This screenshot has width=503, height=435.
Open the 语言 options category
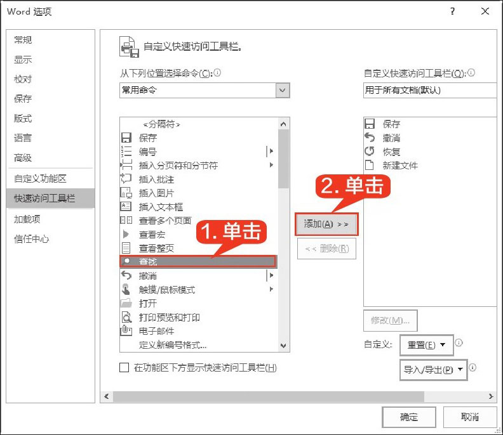pyautogui.click(x=23, y=138)
